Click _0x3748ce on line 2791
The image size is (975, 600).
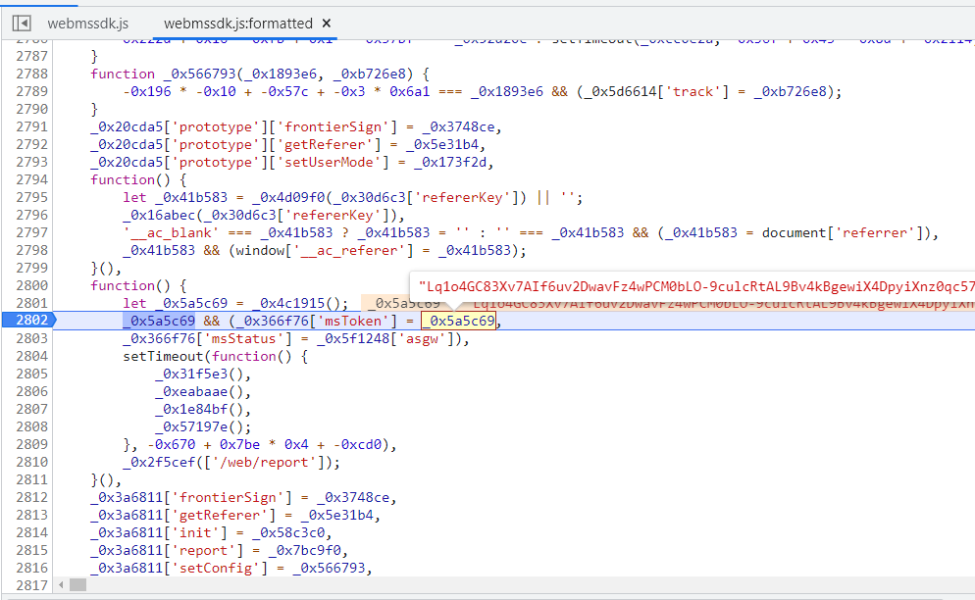click(458, 126)
